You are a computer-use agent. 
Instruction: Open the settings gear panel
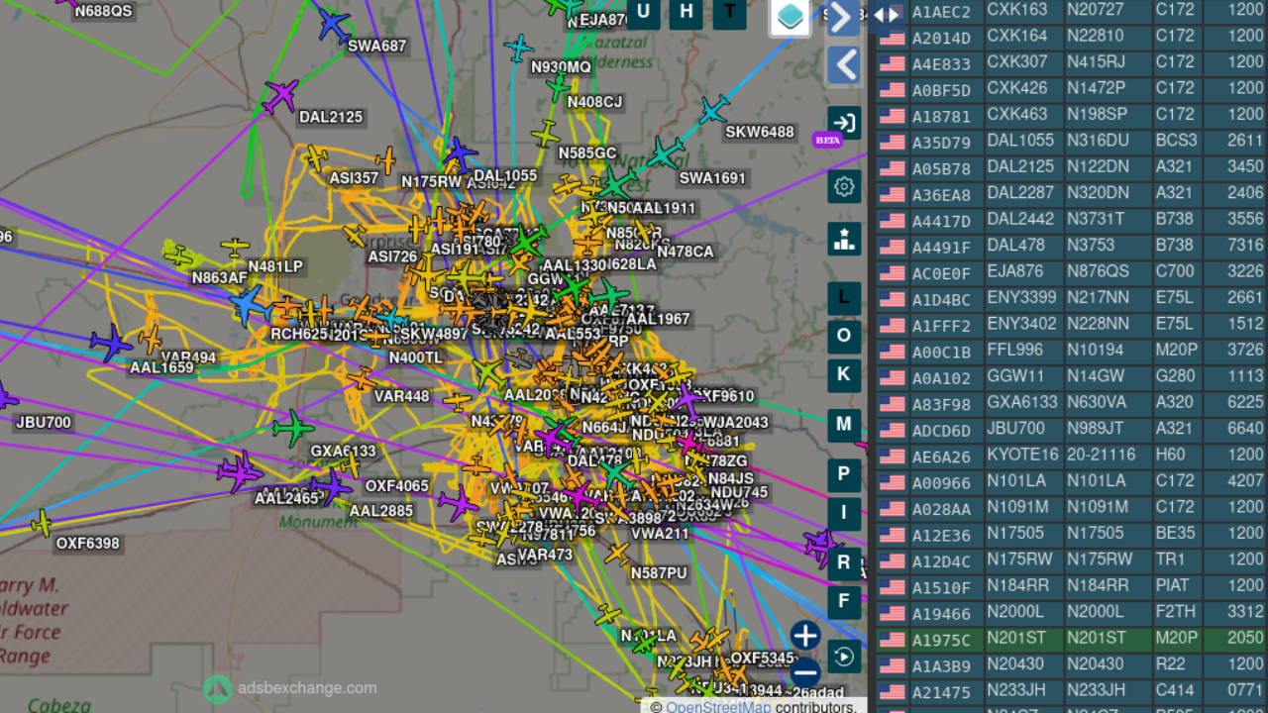844,186
